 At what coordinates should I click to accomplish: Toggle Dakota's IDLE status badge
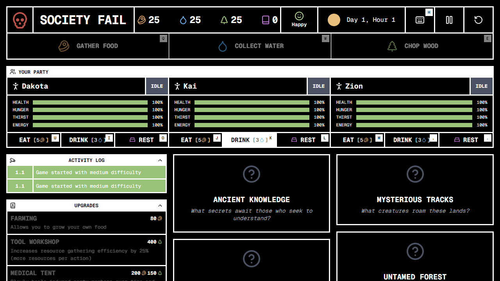(157, 86)
